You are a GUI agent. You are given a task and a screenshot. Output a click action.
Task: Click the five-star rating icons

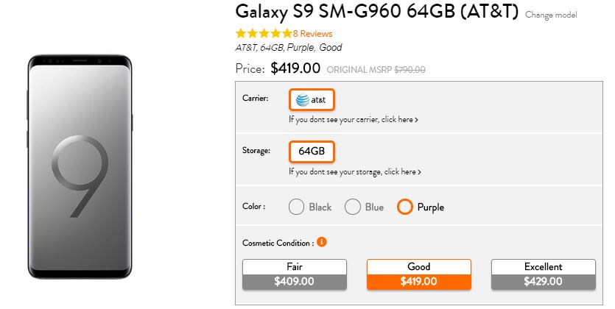(263, 34)
